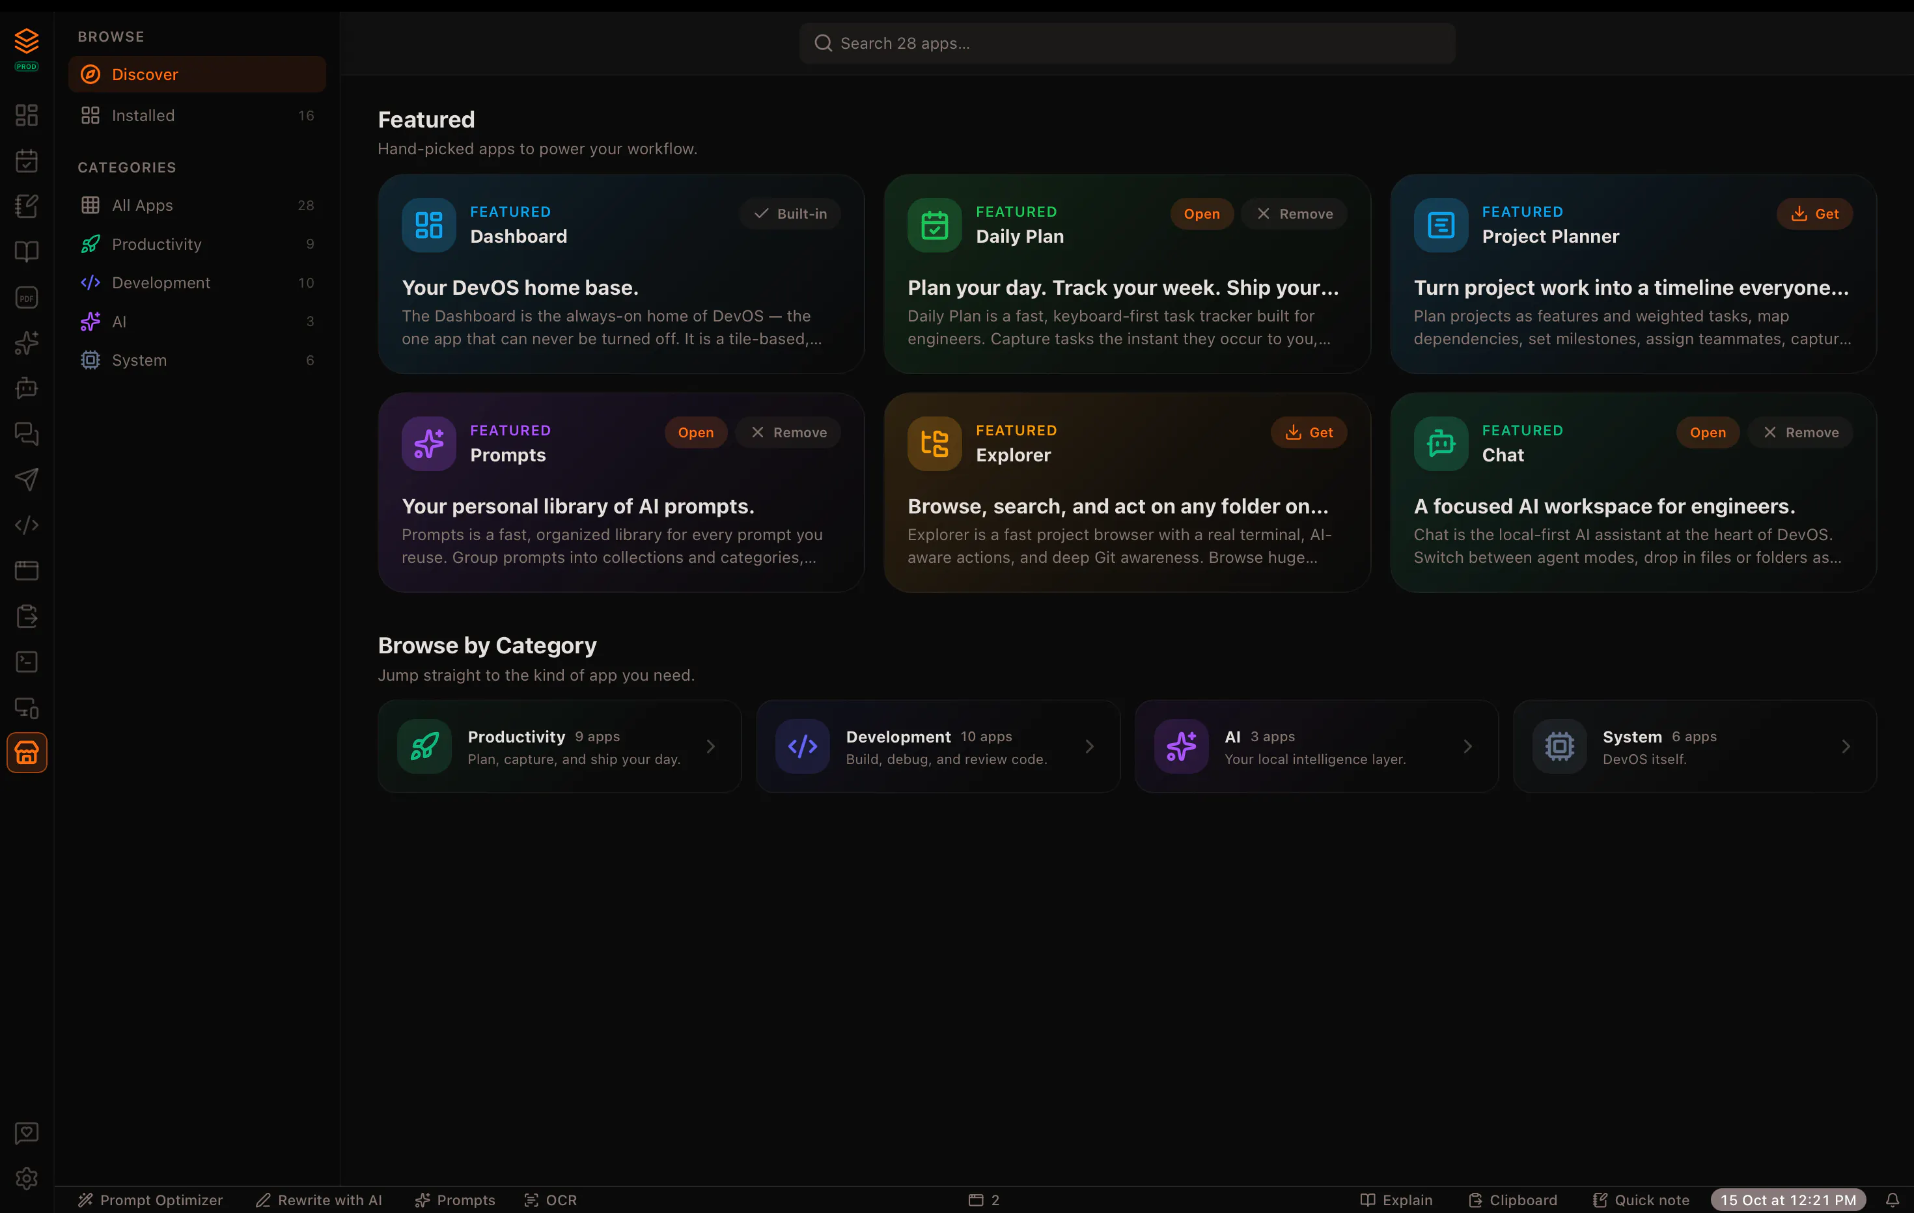Expand the System category card chevron

click(1846, 746)
